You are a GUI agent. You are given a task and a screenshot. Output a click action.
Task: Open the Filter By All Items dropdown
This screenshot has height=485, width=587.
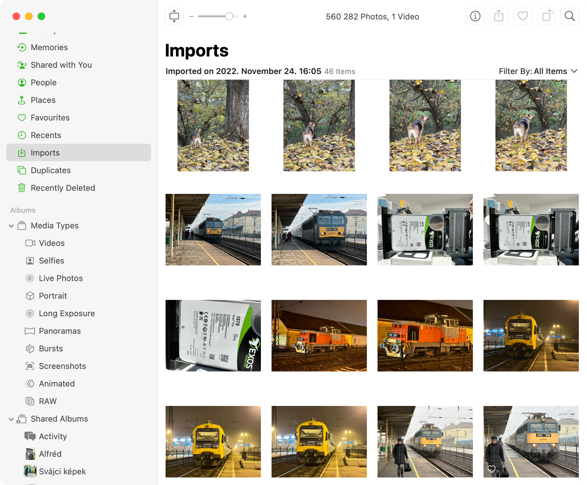point(538,71)
